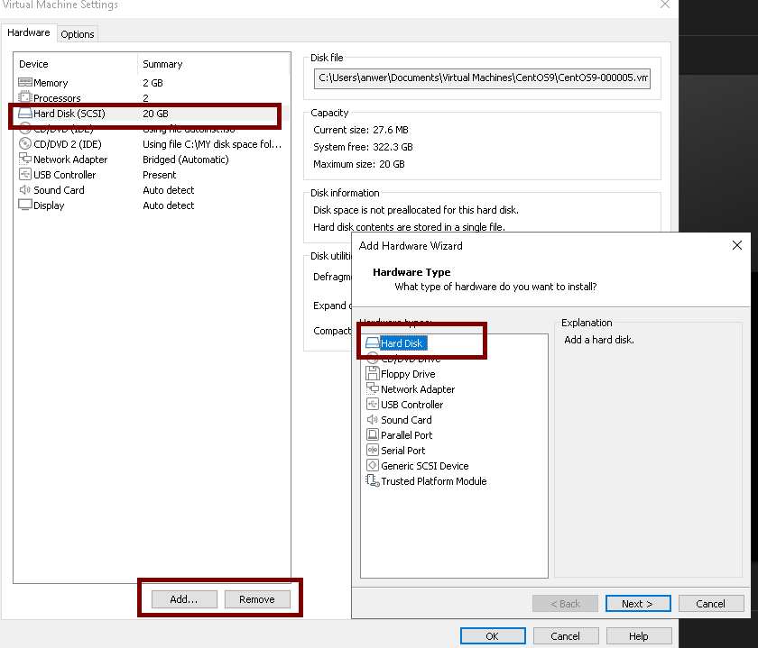This screenshot has height=648, width=758.
Task: Select the '20 GB' hard disk summary
Action: click(x=155, y=114)
